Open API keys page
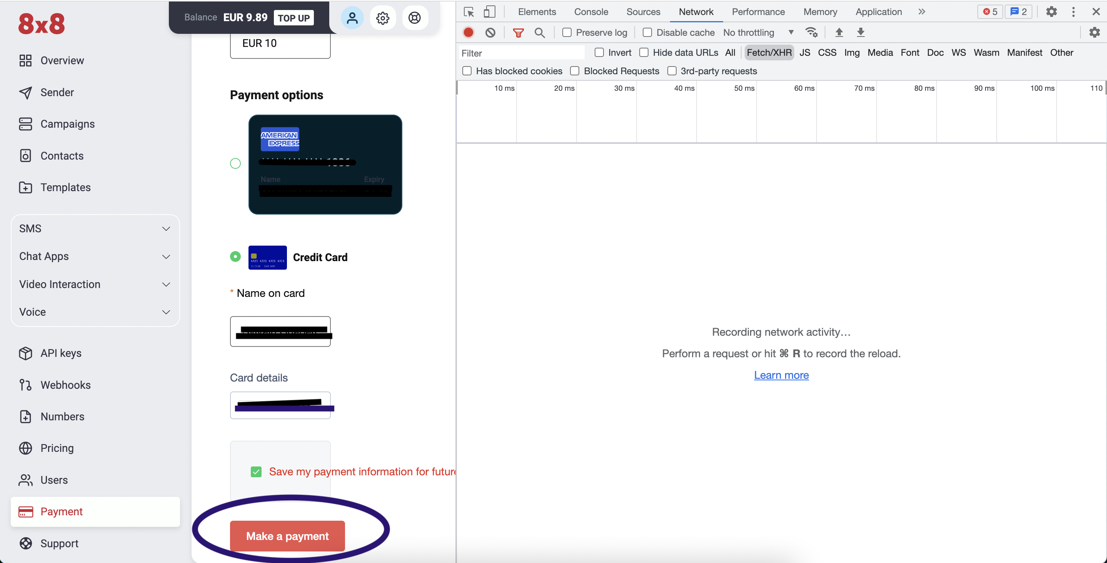The height and width of the screenshot is (563, 1107). pos(50,353)
